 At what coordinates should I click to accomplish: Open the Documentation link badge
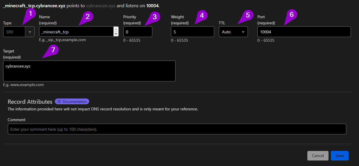(72, 102)
